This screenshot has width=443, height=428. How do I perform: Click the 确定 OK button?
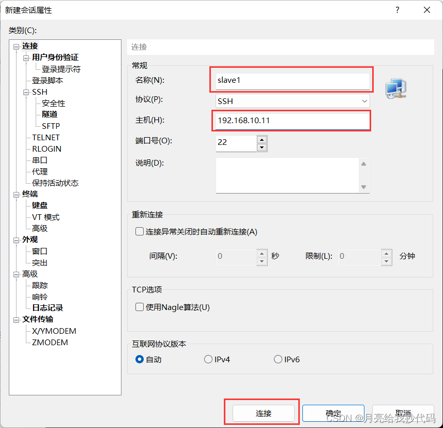333,414
